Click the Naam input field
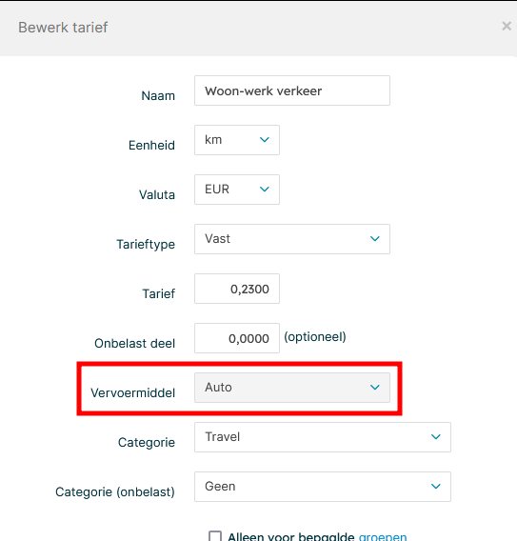The image size is (517, 541). click(x=292, y=90)
